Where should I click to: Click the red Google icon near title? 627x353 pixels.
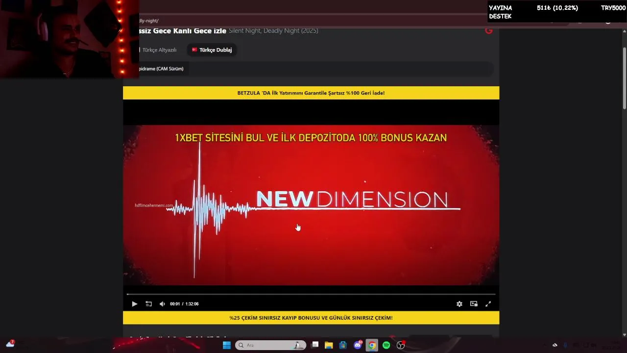point(488,30)
